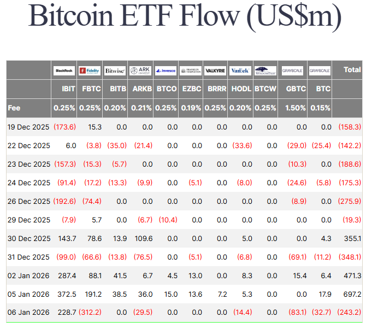Click the WisdomTree logo
366x323 pixels.
pyautogui.click(x=265, y=71)
